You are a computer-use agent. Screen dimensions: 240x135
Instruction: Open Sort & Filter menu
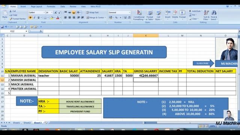pos(206,15)
